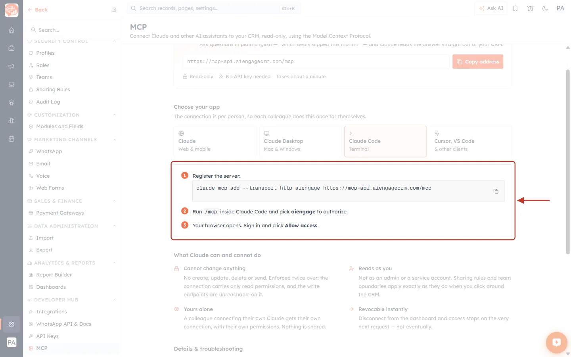Click the "Details & troubleshooting" heading
Image resolution: width=571 pixels, height=357 pixels.
click(208, 349)
